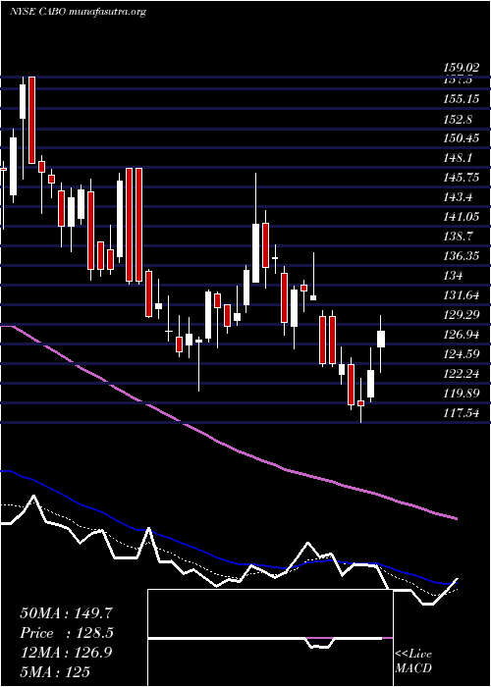The width and height of the screenshot is (491, 687).
Task: Click the 138.7 price axis label
Action: pos(457,238)
